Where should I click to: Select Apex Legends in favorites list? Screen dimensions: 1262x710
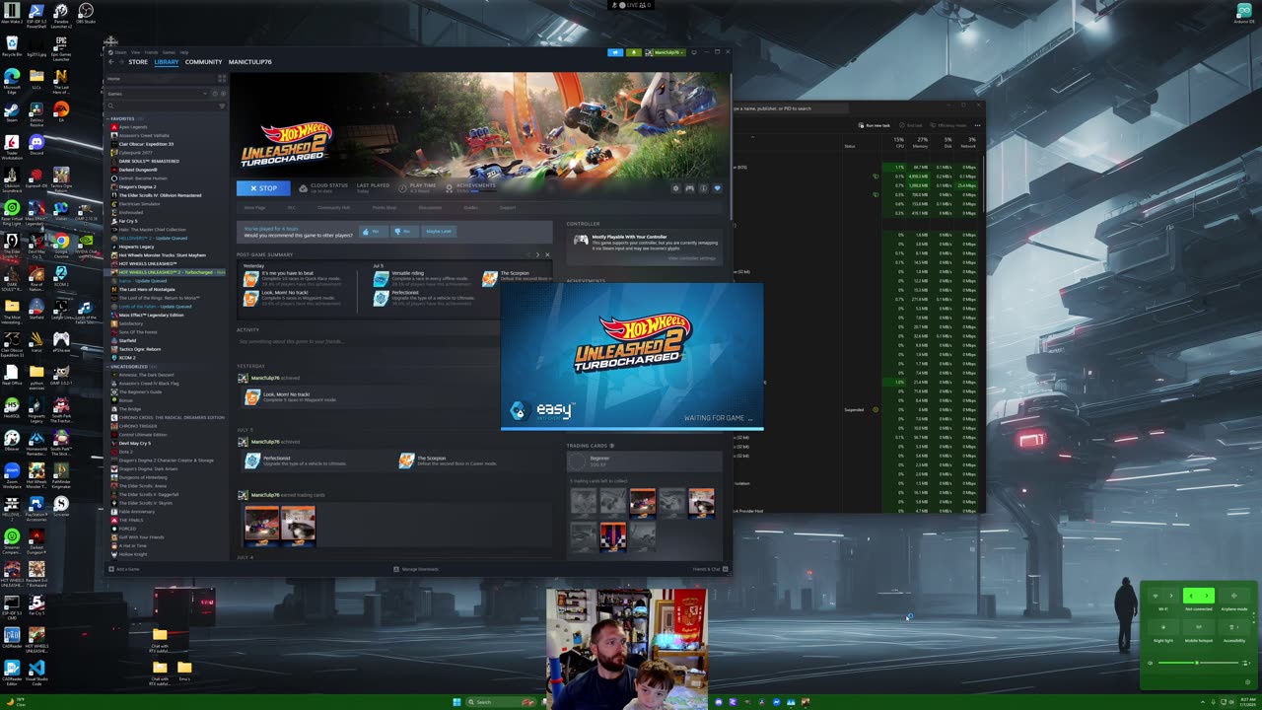(132, 127)
